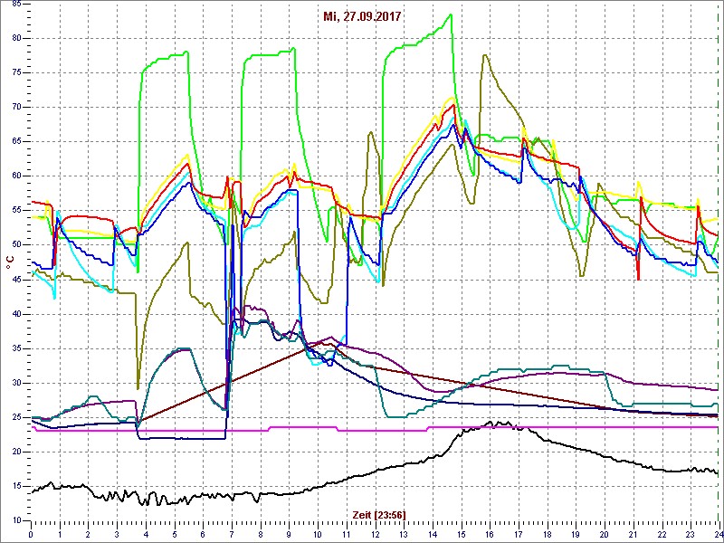Click hour 17 on the time axis
Image resolution: width=724 pixels, height=543 pixels.
click(518, 532)
